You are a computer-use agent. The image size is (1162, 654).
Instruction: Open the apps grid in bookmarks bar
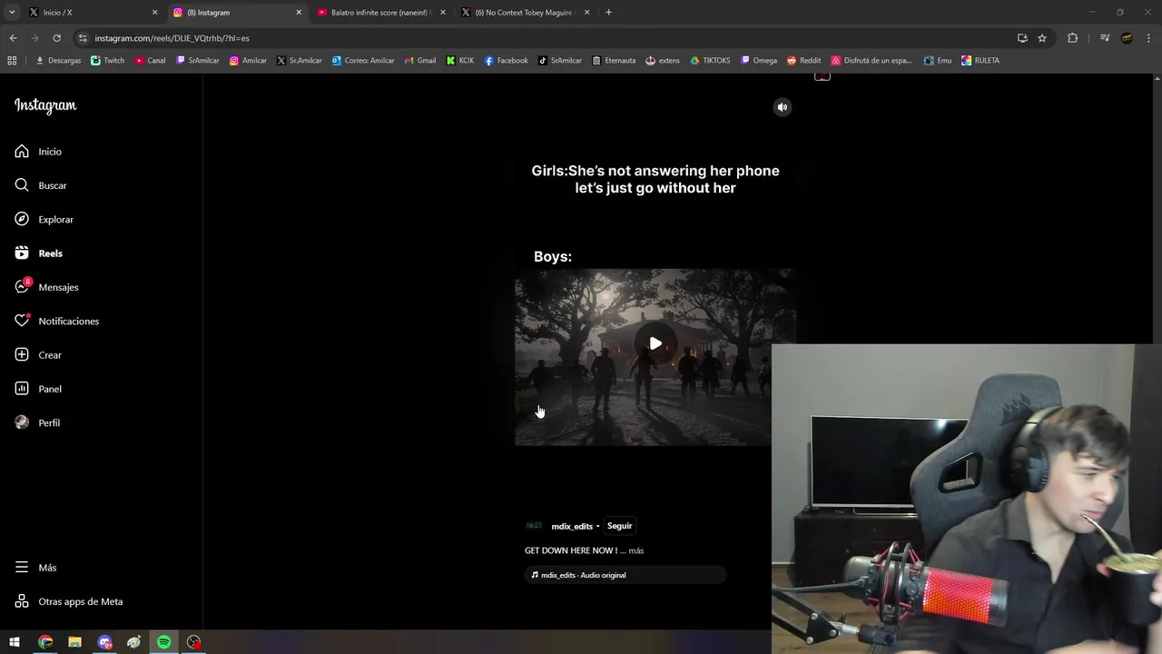pyautogui.click(x=12, y=61)
